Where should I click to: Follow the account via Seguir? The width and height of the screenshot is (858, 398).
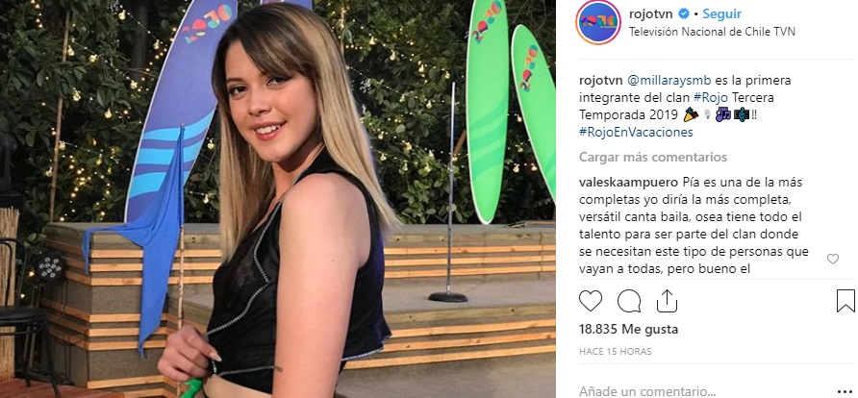coord(721,13)
